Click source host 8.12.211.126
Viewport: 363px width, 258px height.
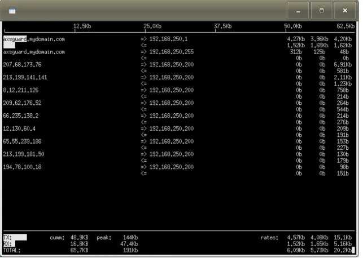pos(21,90)
